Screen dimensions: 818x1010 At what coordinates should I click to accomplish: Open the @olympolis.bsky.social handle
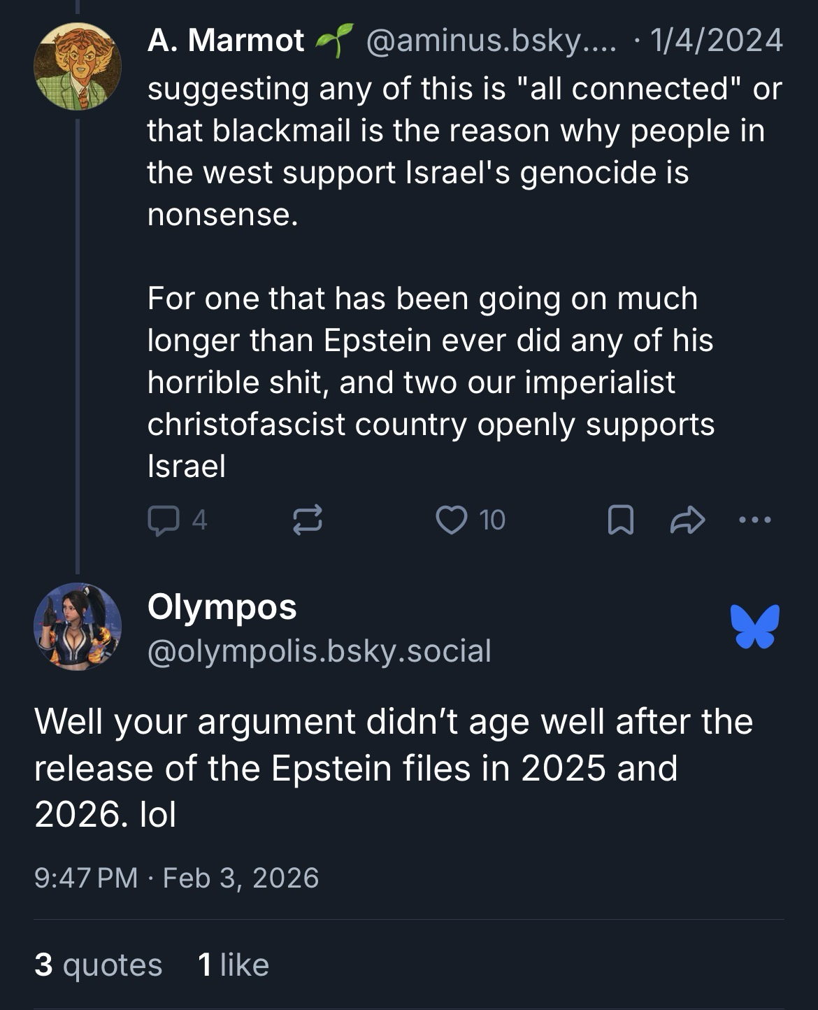pyautogui.click(x=320, y=650)
